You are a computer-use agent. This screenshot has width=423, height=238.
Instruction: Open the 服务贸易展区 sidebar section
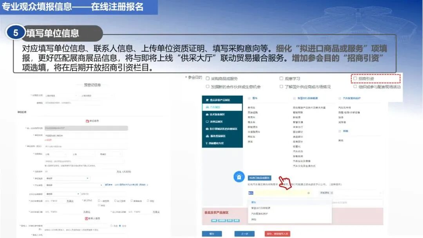coord(207,136)
